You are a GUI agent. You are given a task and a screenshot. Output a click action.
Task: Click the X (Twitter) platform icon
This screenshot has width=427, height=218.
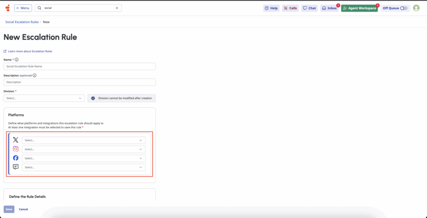coord(15,140)
